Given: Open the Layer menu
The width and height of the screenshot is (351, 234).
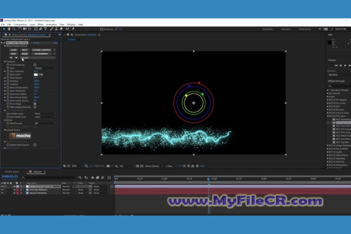Looking at the screenshot, I should [32, 24].
